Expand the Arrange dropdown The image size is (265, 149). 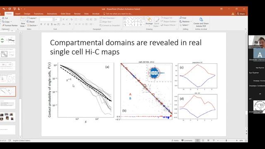[x=149, y=22]
